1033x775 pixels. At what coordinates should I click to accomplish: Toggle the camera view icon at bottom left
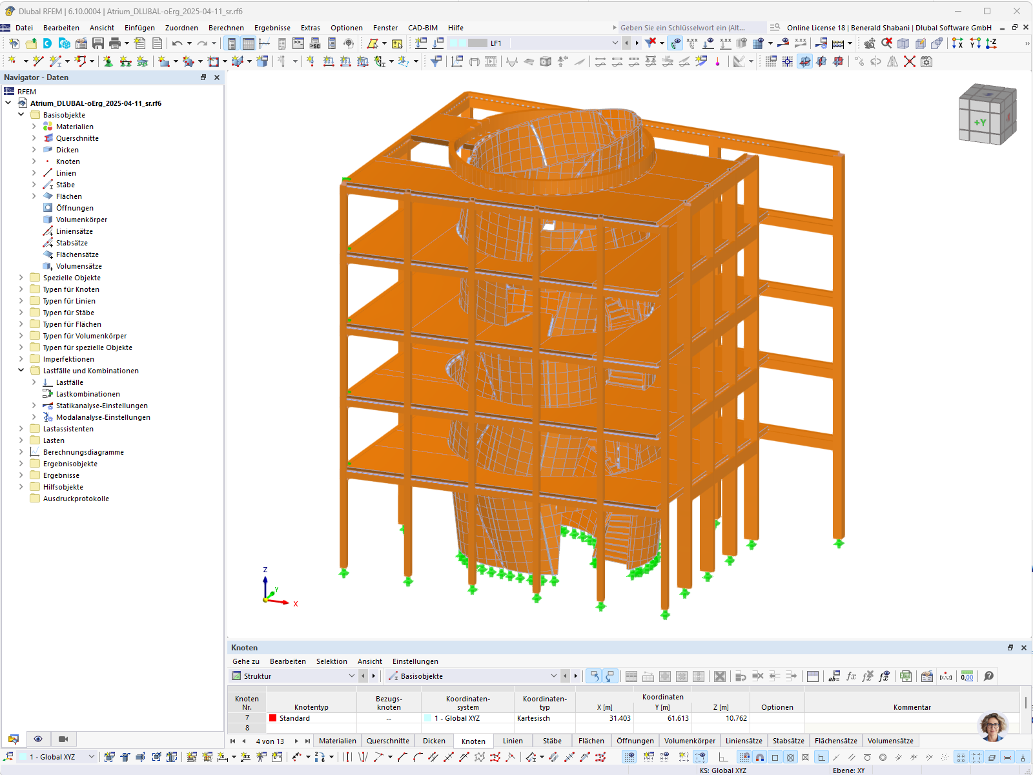tap(62, 738)
